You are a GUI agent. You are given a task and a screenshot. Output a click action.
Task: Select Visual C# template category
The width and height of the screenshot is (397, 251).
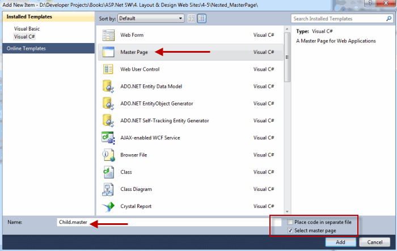24,37
